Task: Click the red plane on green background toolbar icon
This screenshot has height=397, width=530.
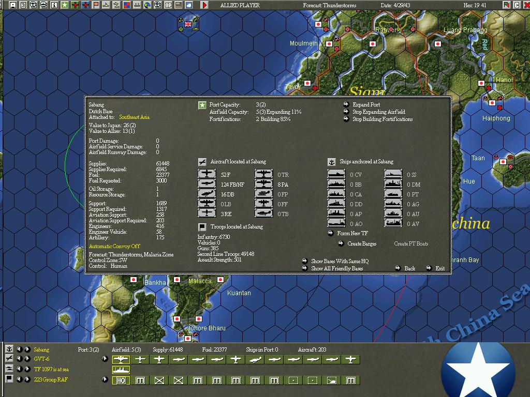Action: point(75,5)
